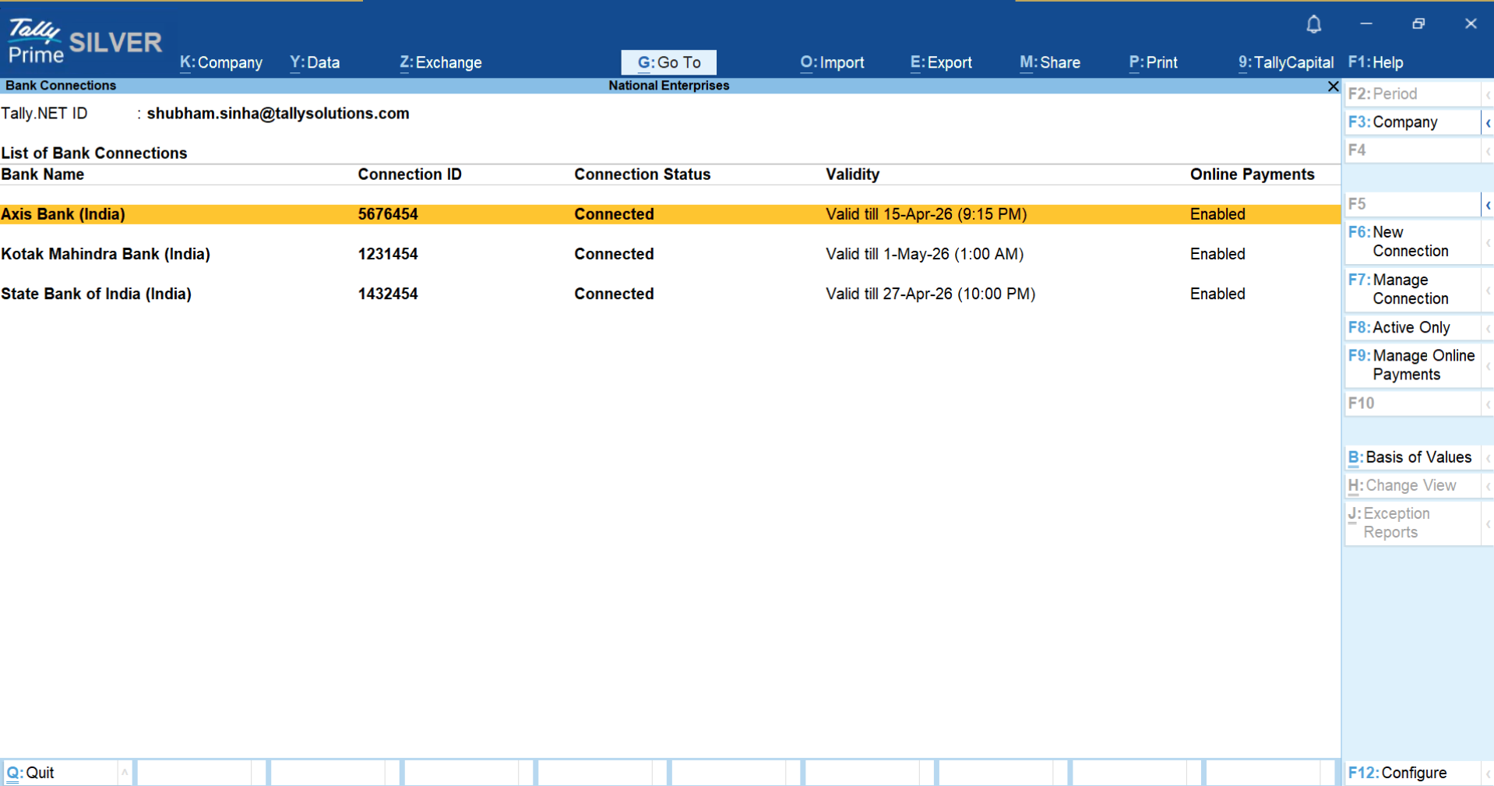The image size is (1494, 786).
Task: Open the Company menu
Action: pyautogui.click(x=221, y=62)
